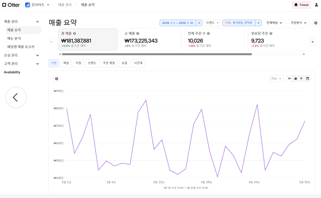
Task: Switch to the 채널 tab
Action: click(66, 63)
